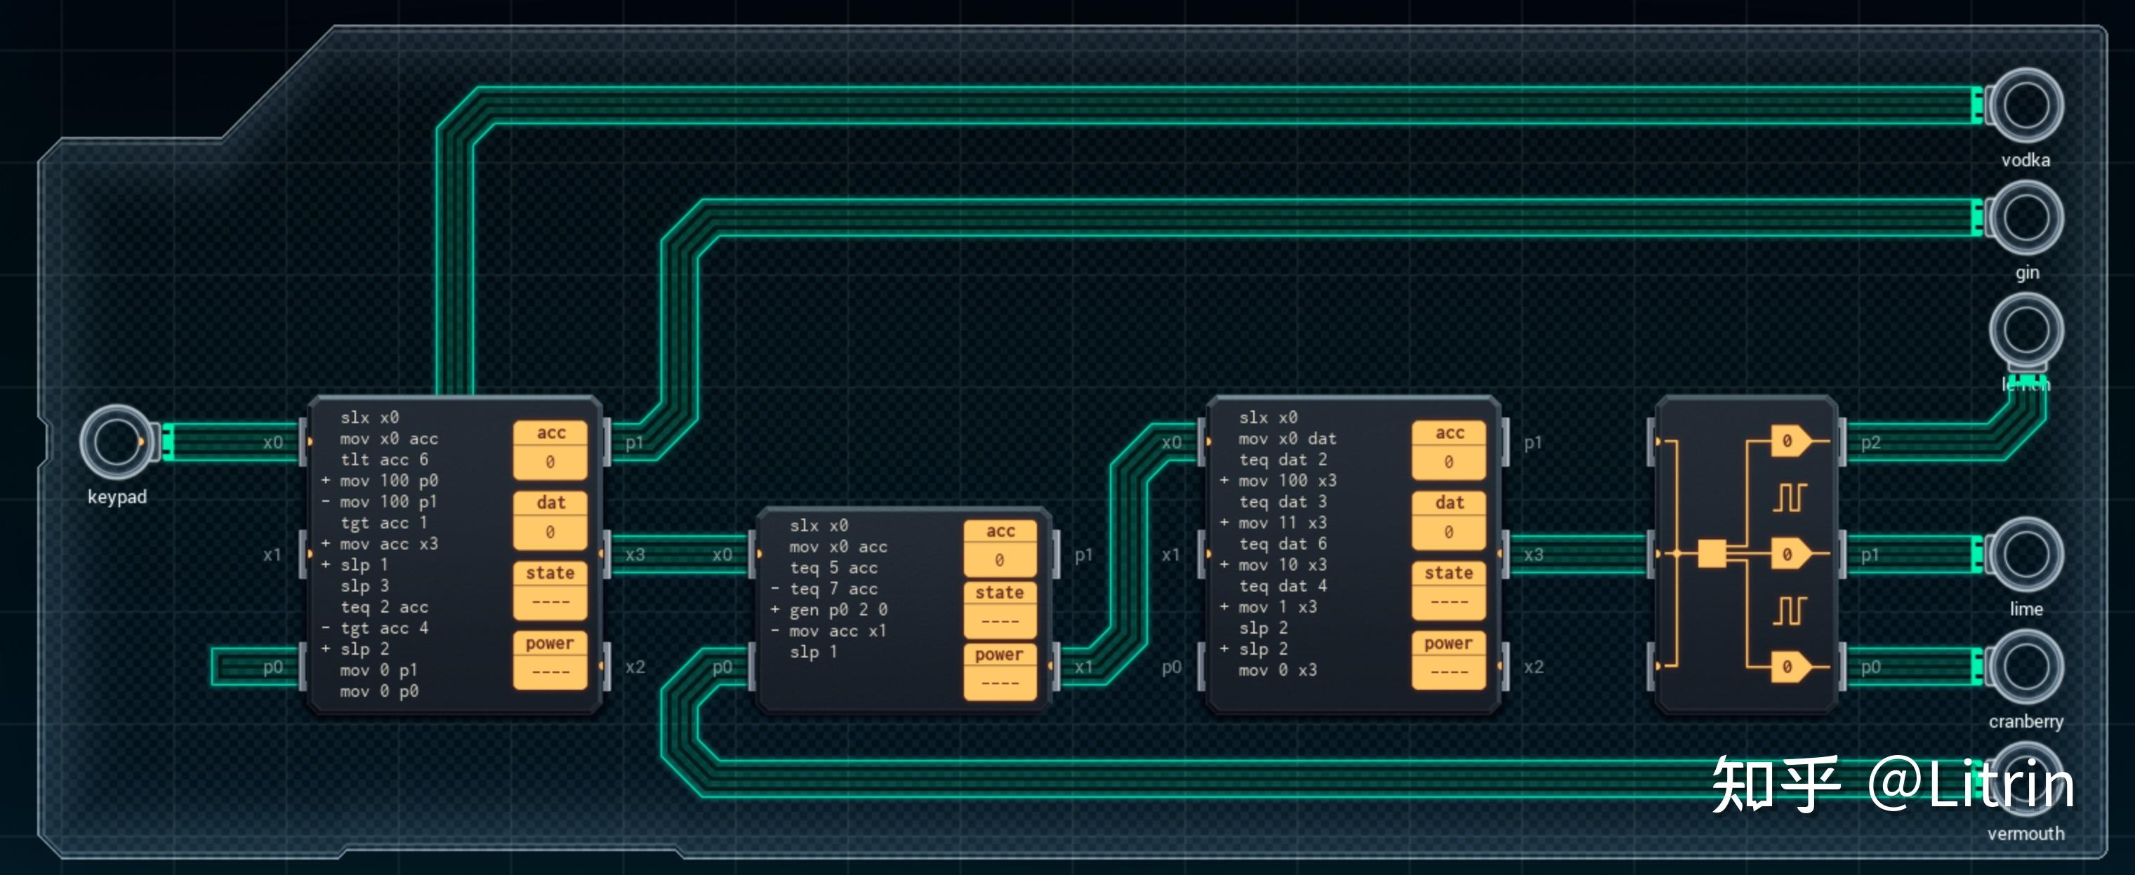This screenshot has height=875, width=2135.
Task: Click the x1 pin of the 'tlt acc 6' microcontroller
Action: tap(272, 555)
